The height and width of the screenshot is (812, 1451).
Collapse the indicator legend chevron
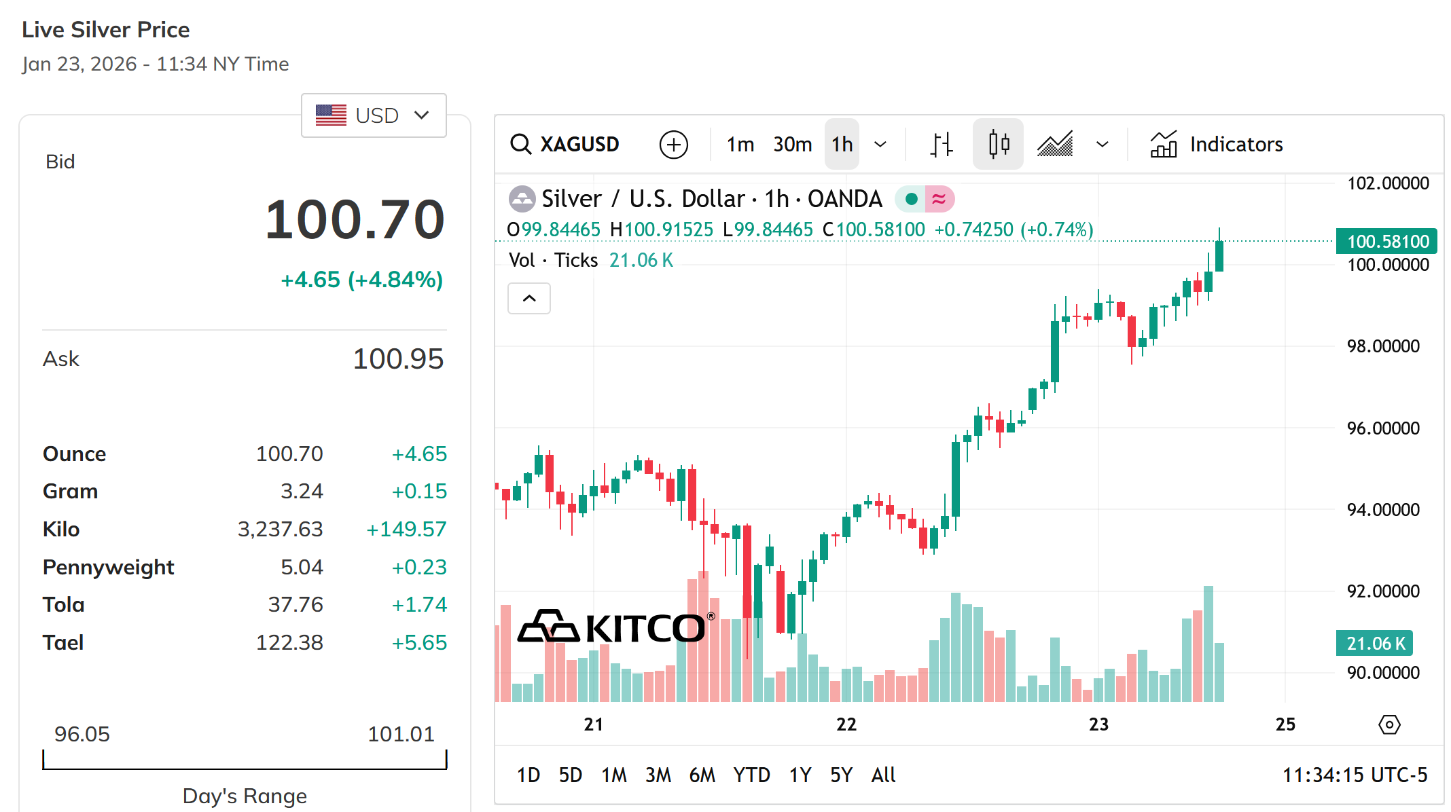click(x=529, y=298)
